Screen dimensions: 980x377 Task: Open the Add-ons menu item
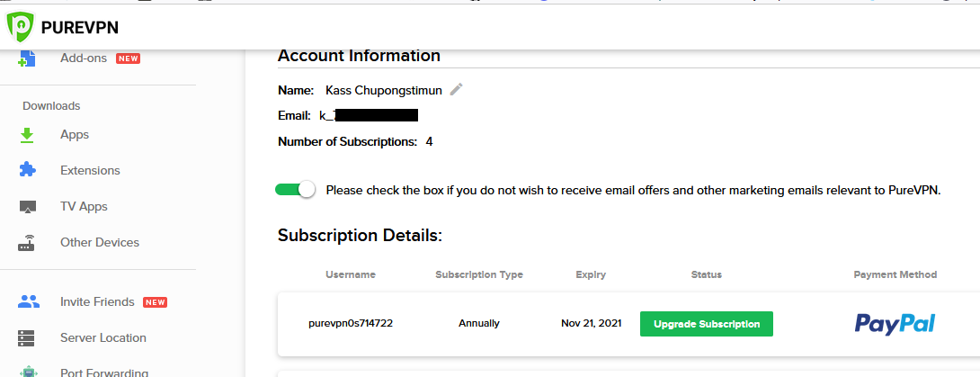84,58
